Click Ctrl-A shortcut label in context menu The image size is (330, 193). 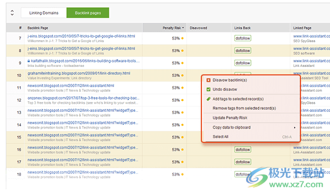pos(287,137)
